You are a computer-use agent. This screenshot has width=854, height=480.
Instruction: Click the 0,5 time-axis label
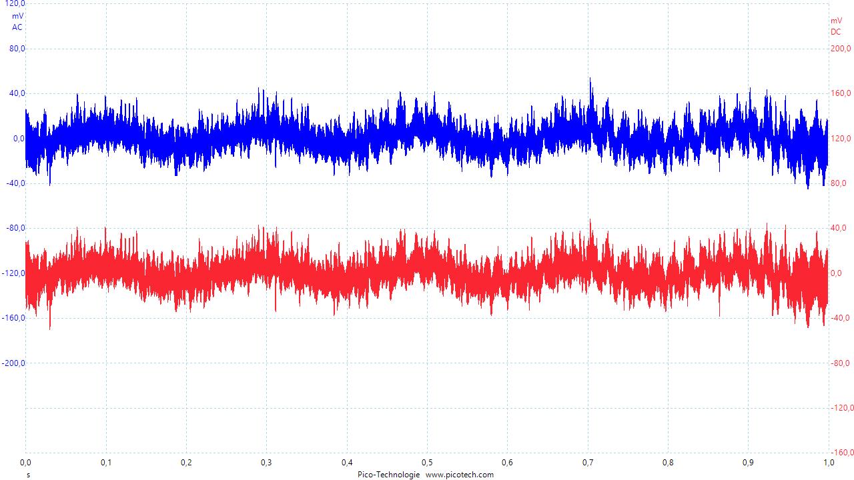coord(427,462)
